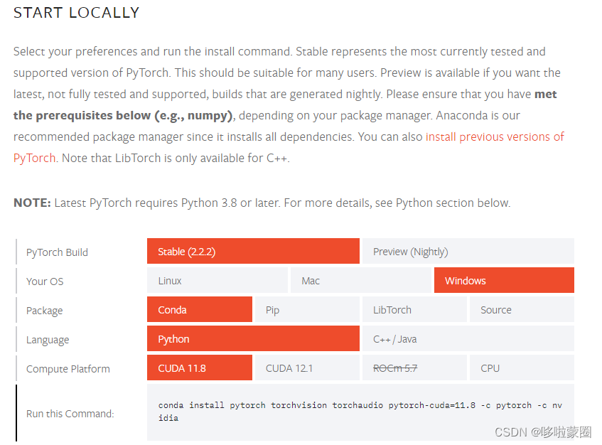The image size is (602, 445).
Task: Select Windows as the OS
Action: tap(504, 280)
